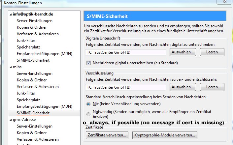Open Server-Einstellungen under mibs
This screenshot has height=145, width=233.
[x=34, y=73]
